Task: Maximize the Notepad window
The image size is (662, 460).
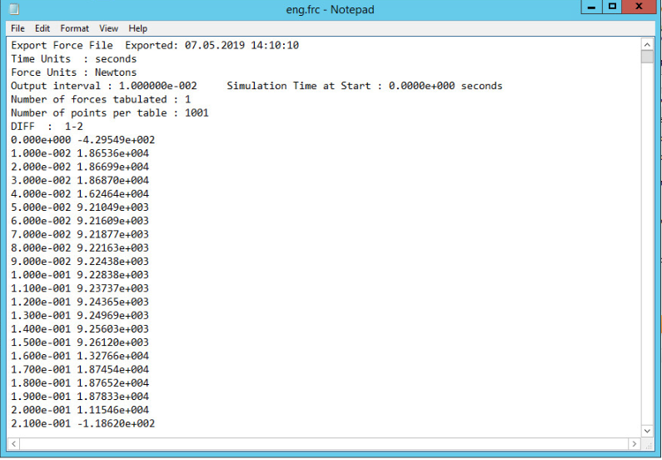Action: [612, 7]
